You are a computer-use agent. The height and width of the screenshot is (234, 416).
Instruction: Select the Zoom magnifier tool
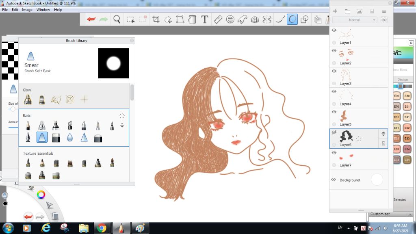(x=117, y=19)
